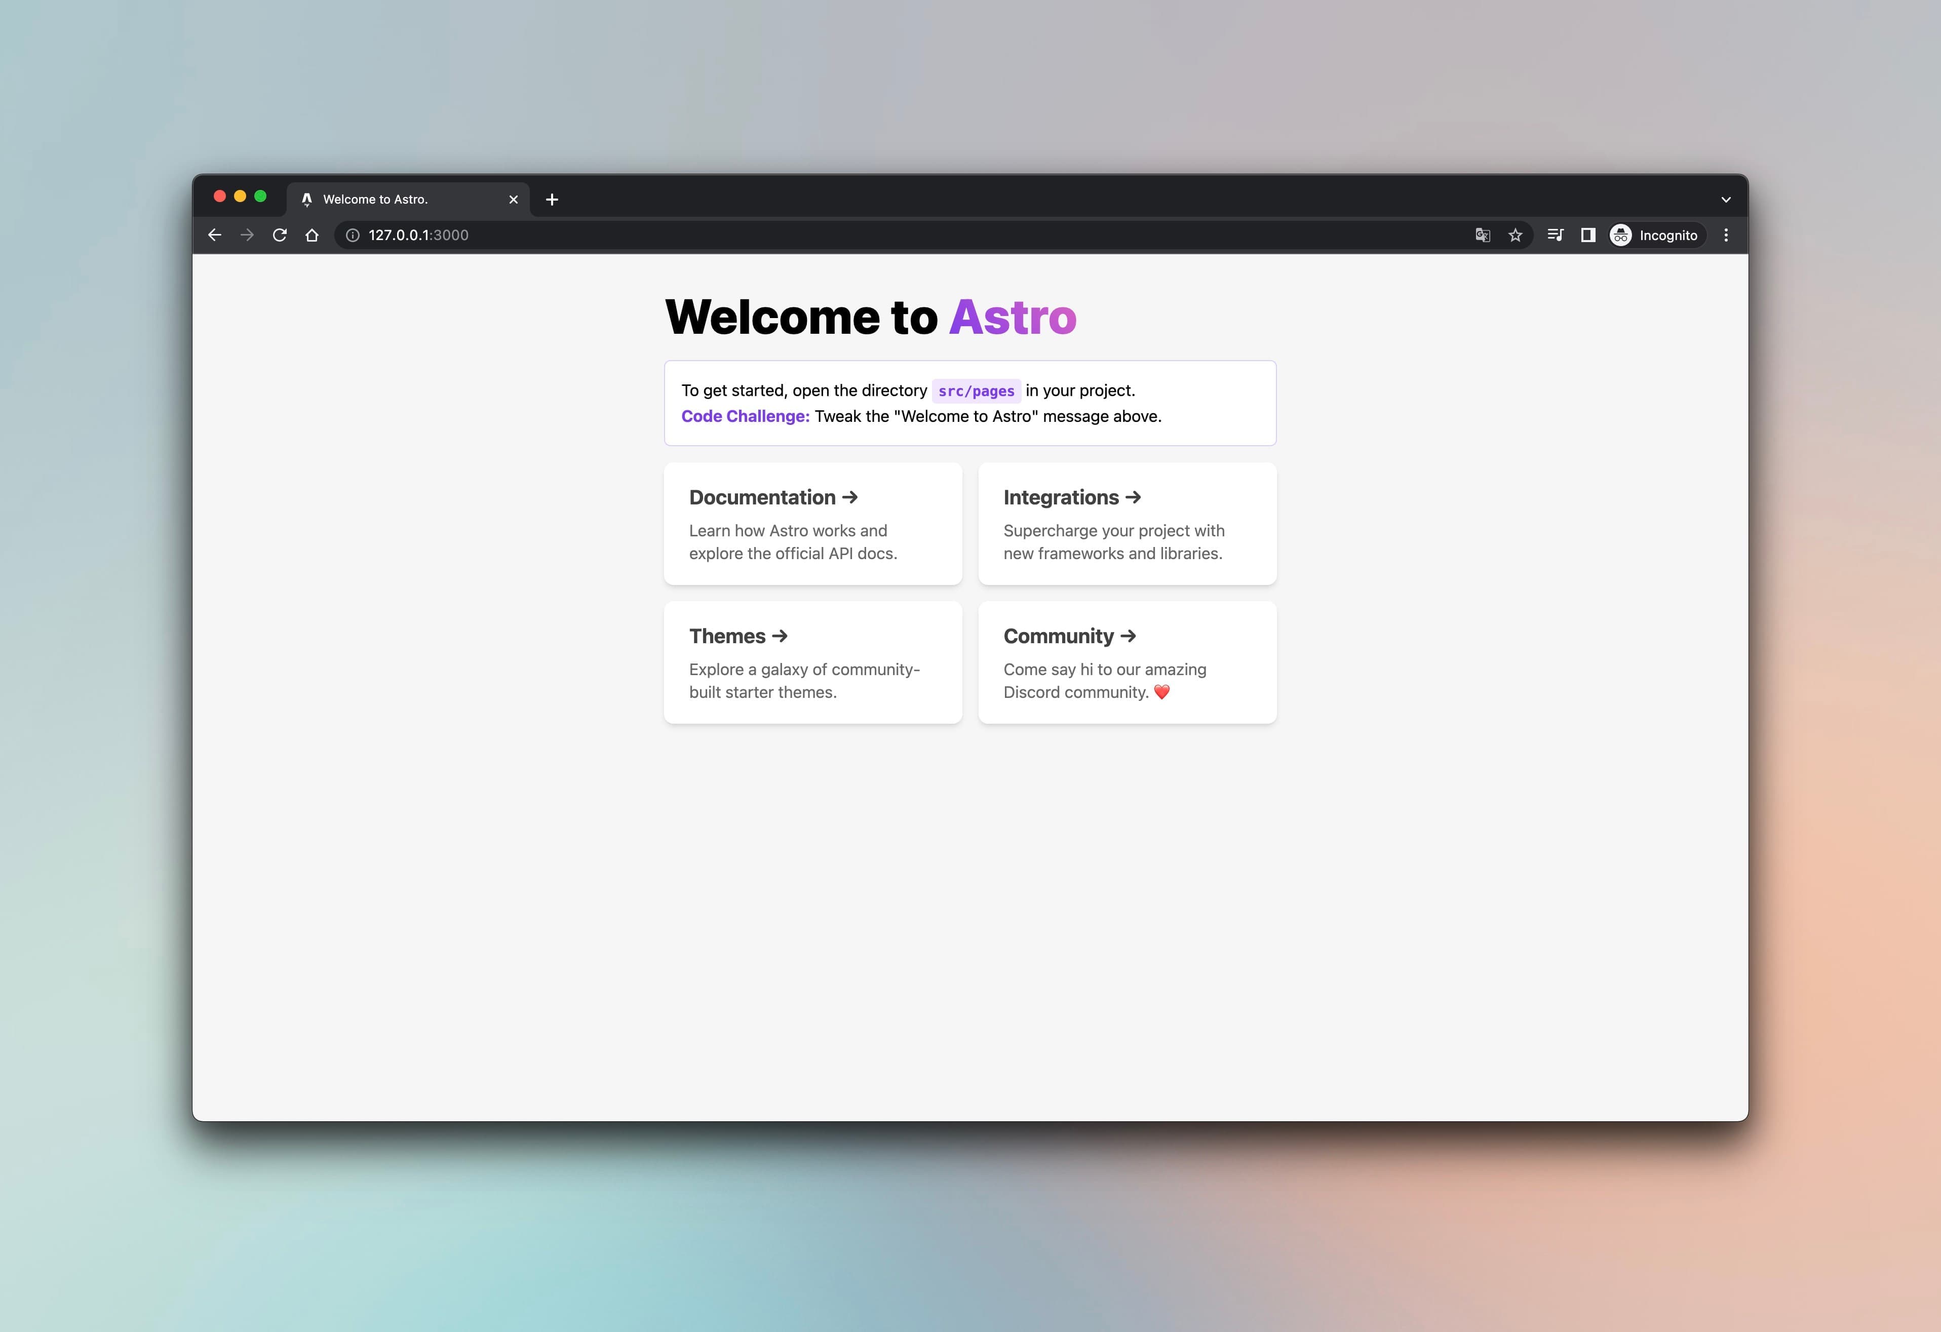Click the Code Challenge label
The width and height of the screenshot is (1941, 1332).
coord(745,416)
